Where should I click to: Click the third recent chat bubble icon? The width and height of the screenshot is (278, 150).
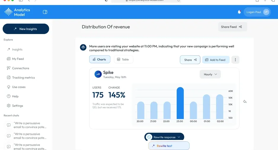9,147
